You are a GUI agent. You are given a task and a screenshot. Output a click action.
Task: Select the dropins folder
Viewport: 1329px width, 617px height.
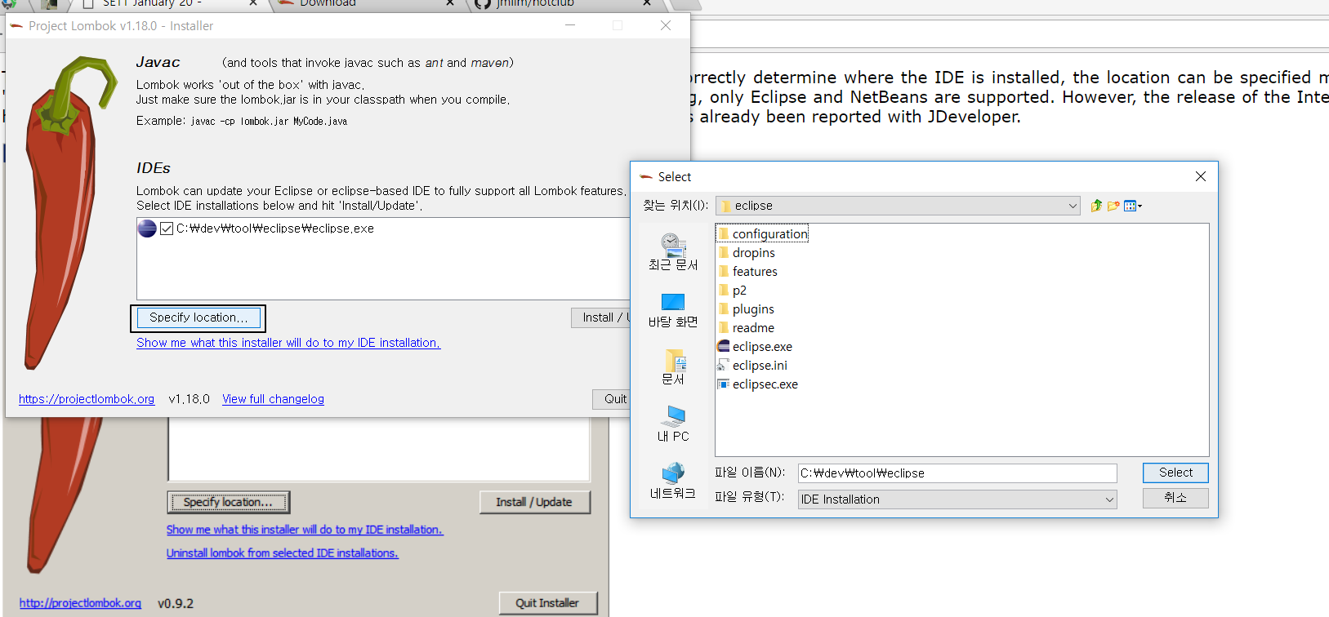click(x=747, y=253)
